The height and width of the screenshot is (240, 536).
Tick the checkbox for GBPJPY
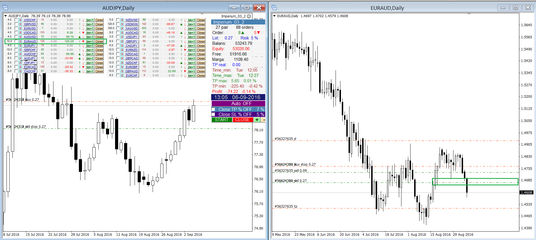(x=118, y=41)
